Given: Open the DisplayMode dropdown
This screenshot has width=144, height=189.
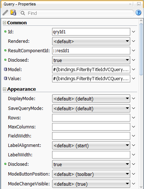Looking at the screenshot, I should [91, 99].
